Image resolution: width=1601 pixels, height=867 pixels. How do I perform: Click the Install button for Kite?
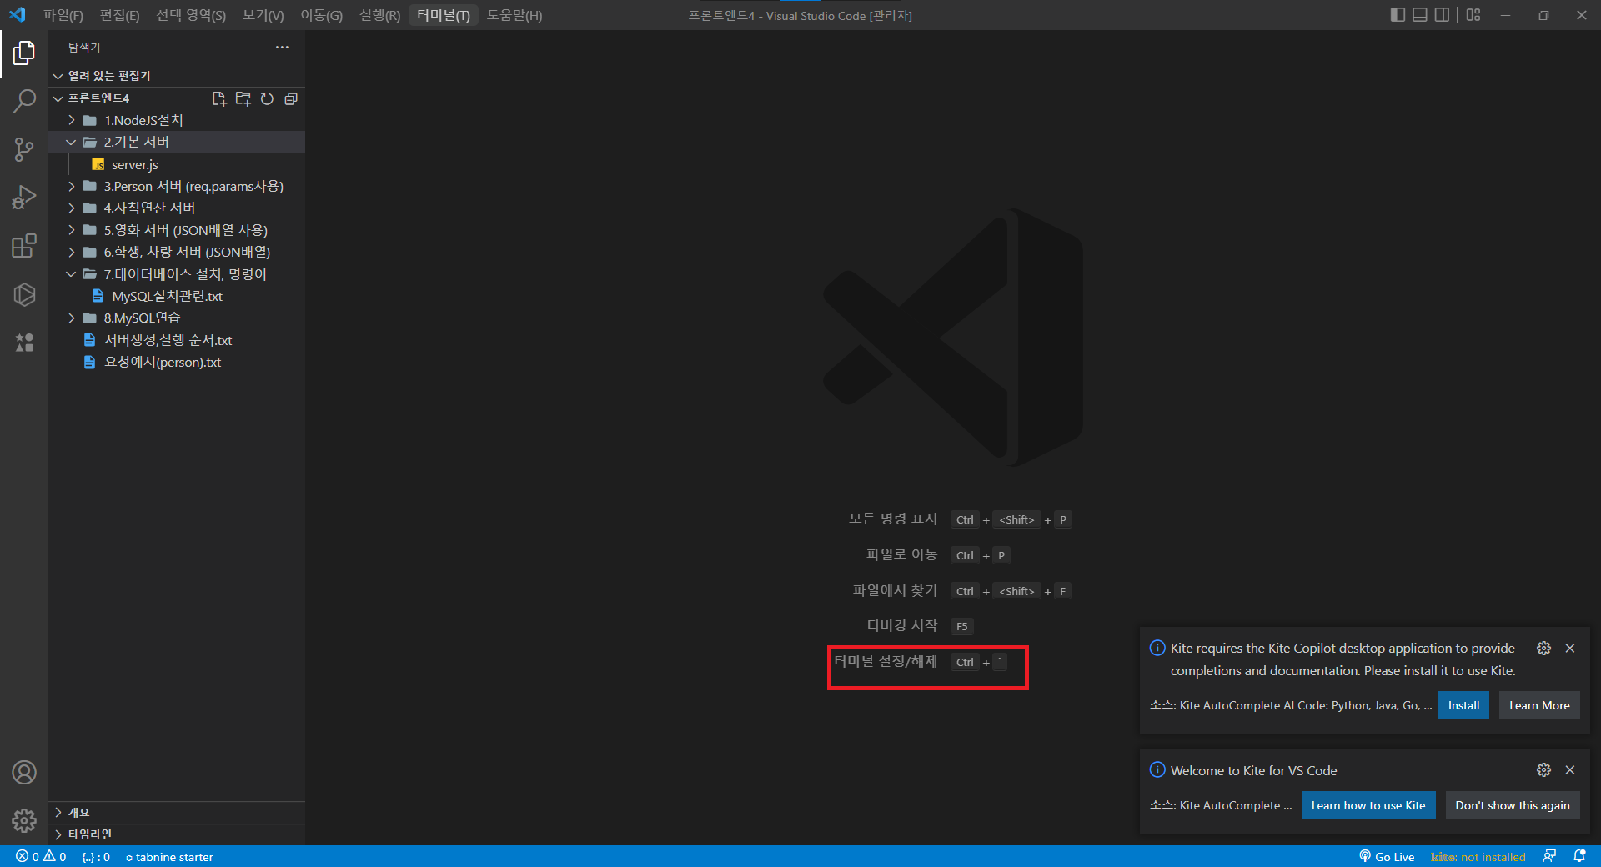(1463, 705)
